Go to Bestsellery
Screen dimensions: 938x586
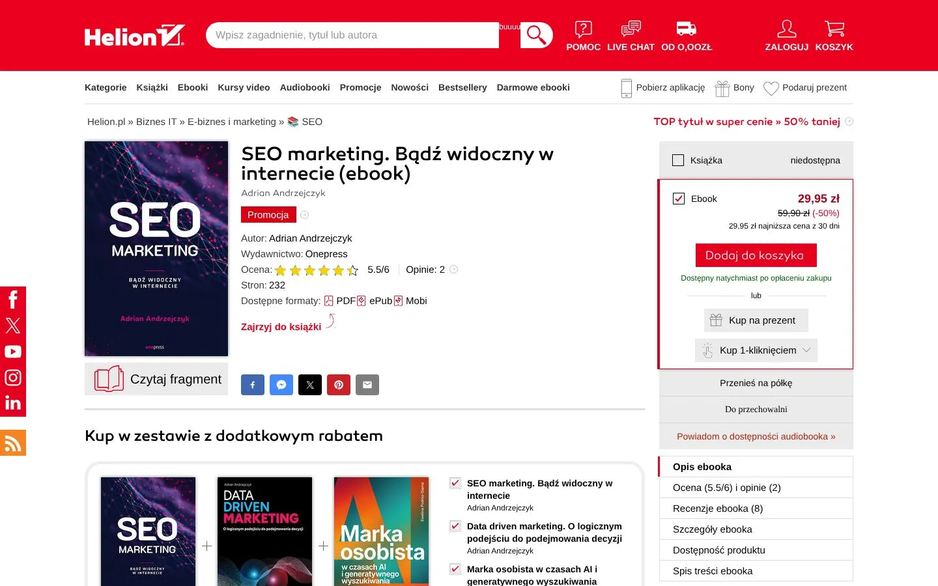point(462,87)
